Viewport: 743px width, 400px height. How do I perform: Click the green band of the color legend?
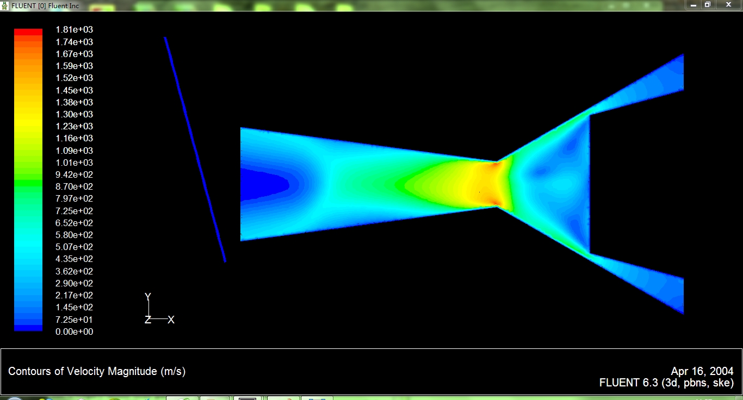[28, 183]
